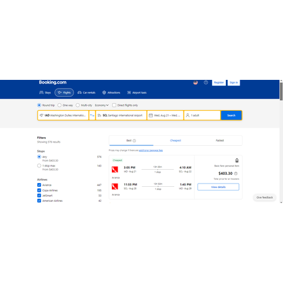Open the 1 adult travelers selector
Image resolution: width=283 pixels, height=283 pixels.
pos(203,115)
